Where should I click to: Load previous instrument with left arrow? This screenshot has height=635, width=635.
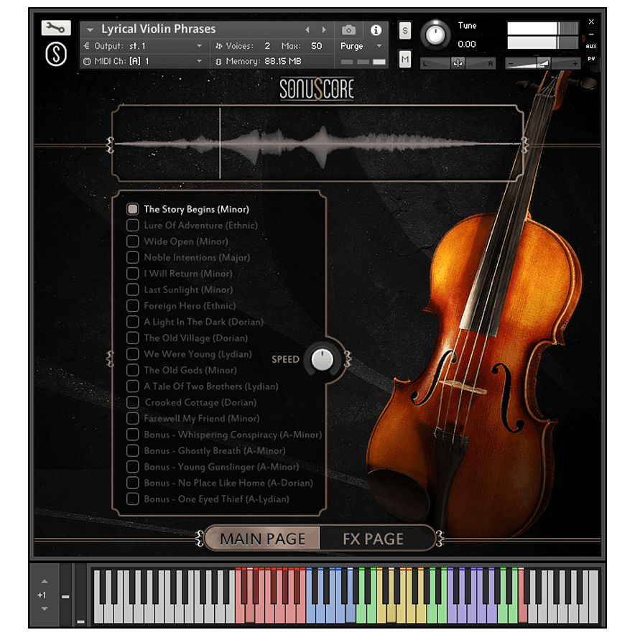pos(307,29)
